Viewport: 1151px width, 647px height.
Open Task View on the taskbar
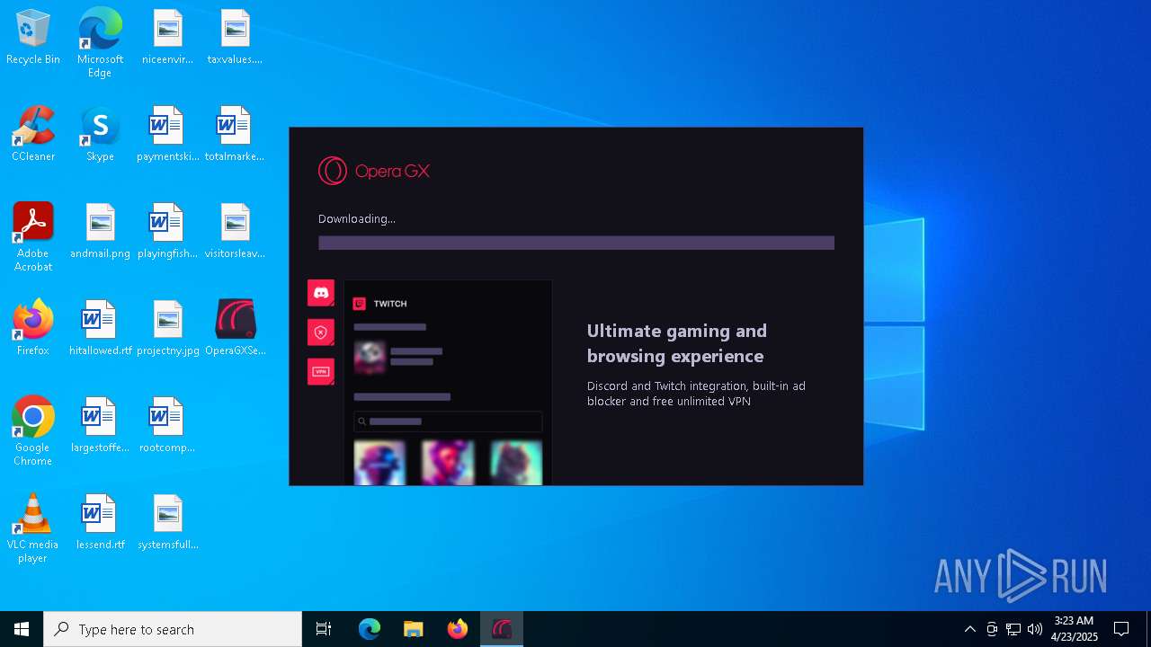pos(324,629)
